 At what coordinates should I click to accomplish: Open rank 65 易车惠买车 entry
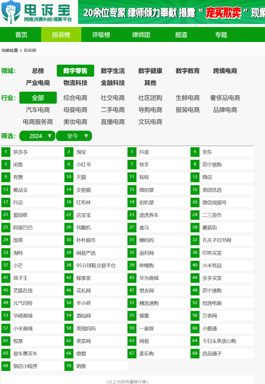pos(33,354)
